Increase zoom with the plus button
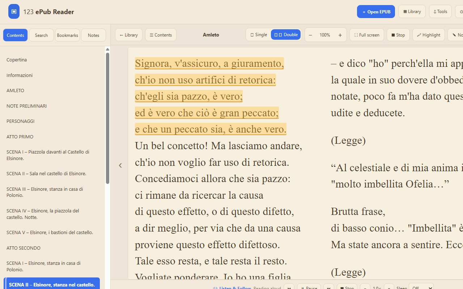Screen dimensions: 463x289 click(x=340, y=35)
